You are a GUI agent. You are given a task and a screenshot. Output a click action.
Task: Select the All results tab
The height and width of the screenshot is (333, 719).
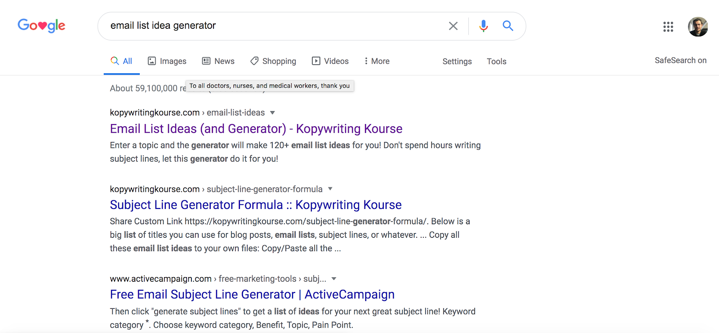coord(122,61)
